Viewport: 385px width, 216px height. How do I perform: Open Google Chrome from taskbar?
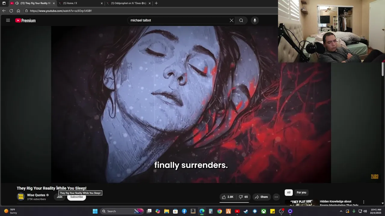[x=220, y=211]
